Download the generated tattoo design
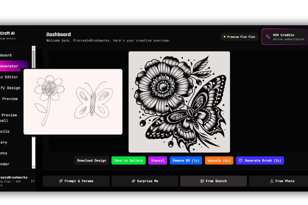The height and width of the screenshot is (205, 308). pos(91,160)
